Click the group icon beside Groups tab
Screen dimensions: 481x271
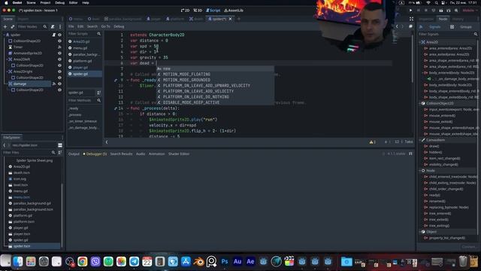click(452, 27)
